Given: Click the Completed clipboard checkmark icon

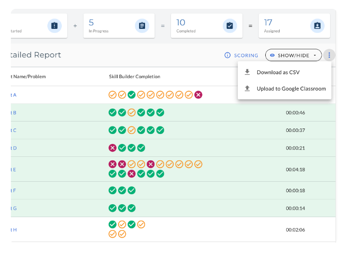Looking at the screenshot, I should pos(230,26).
